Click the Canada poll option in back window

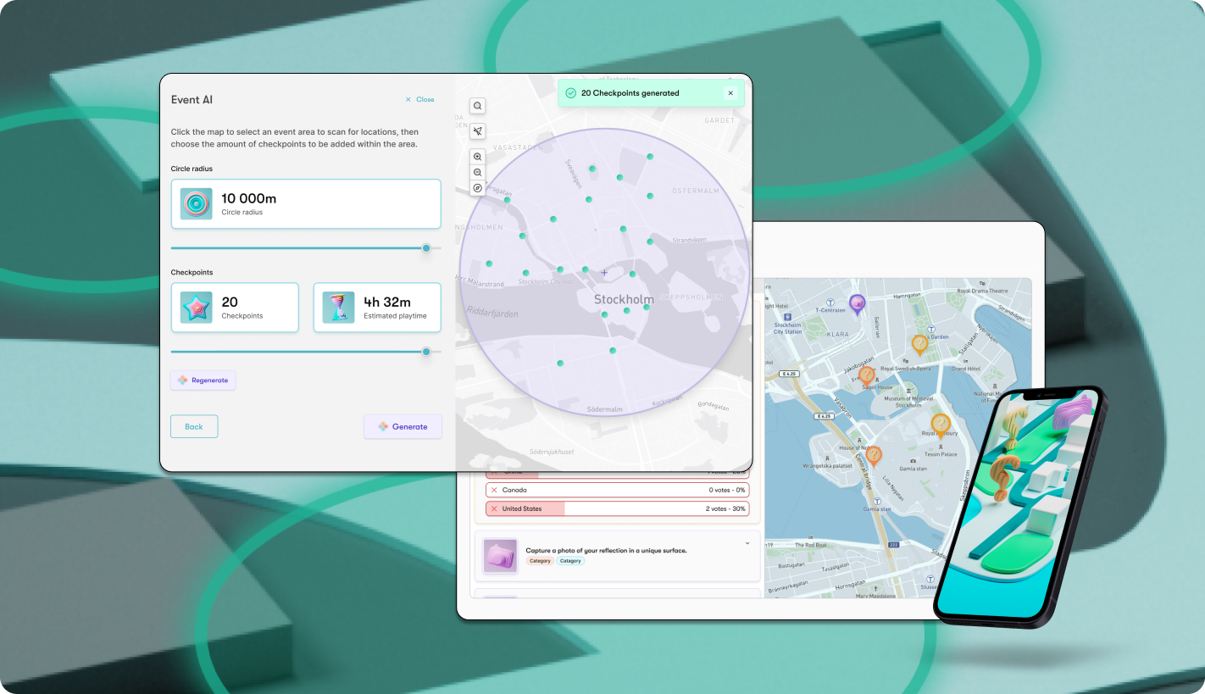[x=617, y=490]
